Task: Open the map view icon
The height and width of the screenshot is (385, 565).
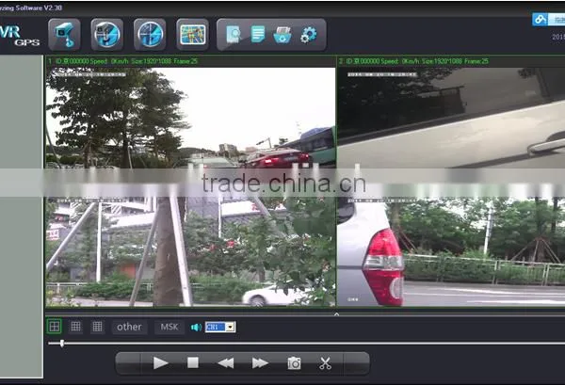Action: (x=193, y=35)
